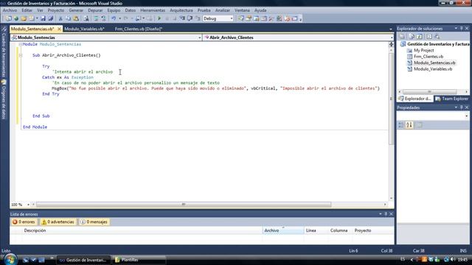
Task: Toggle the 0 errores filter
Action: 24,222
